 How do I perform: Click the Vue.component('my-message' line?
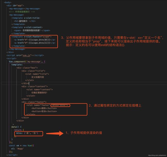click(27, 61)
